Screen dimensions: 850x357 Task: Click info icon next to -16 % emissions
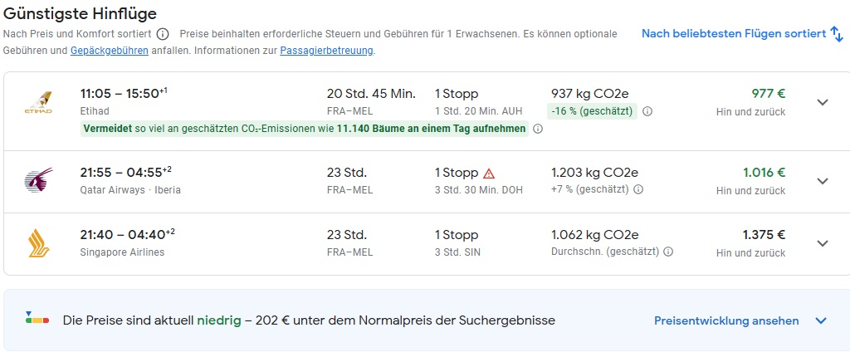click(647, 111)
